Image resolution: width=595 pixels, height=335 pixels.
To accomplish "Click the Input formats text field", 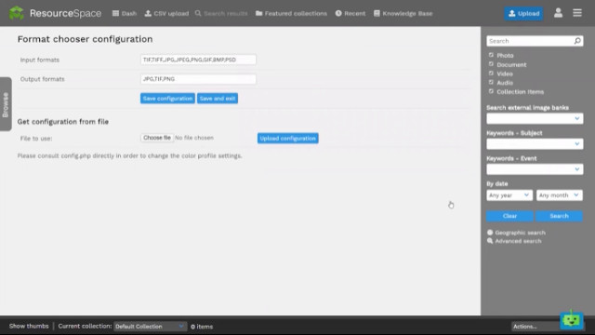I will [198, 60].
